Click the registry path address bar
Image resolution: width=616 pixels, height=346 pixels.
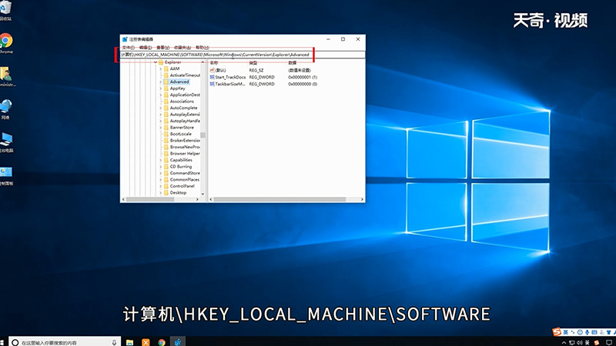tap(243, 55)
